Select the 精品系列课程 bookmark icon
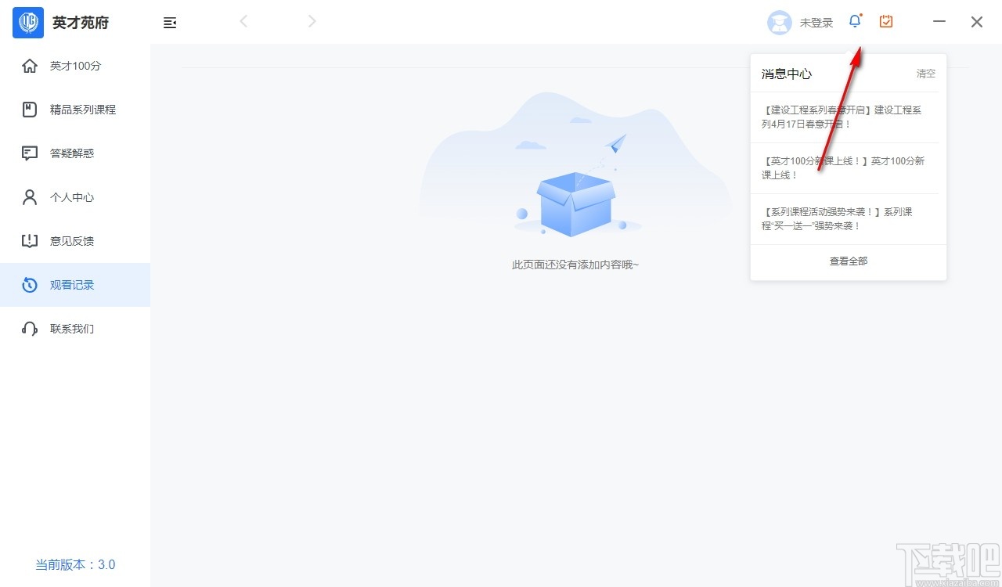This screenshot has height=587, width=1002. click(30, 110)
